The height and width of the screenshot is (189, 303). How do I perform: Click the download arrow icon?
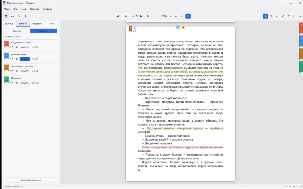click(25, 16)
